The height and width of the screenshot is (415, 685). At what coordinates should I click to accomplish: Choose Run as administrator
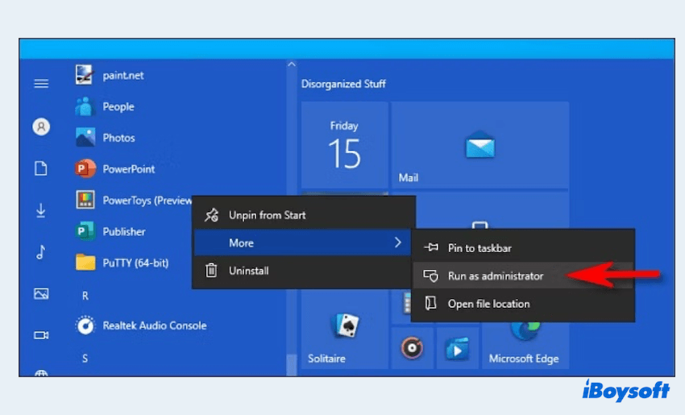(x=523, y=276)
